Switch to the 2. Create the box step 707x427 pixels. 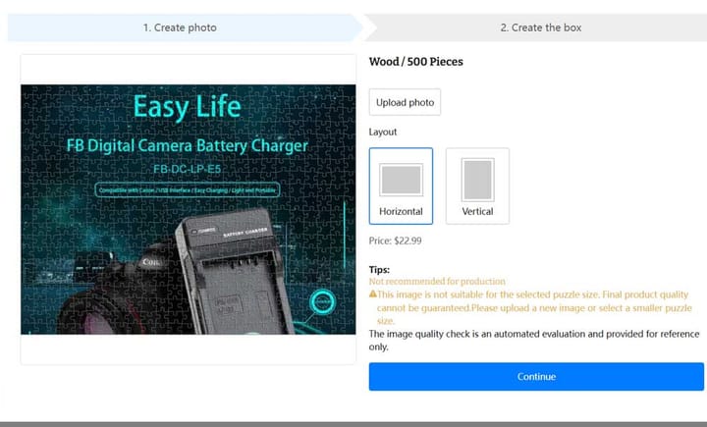coord(540,27)
